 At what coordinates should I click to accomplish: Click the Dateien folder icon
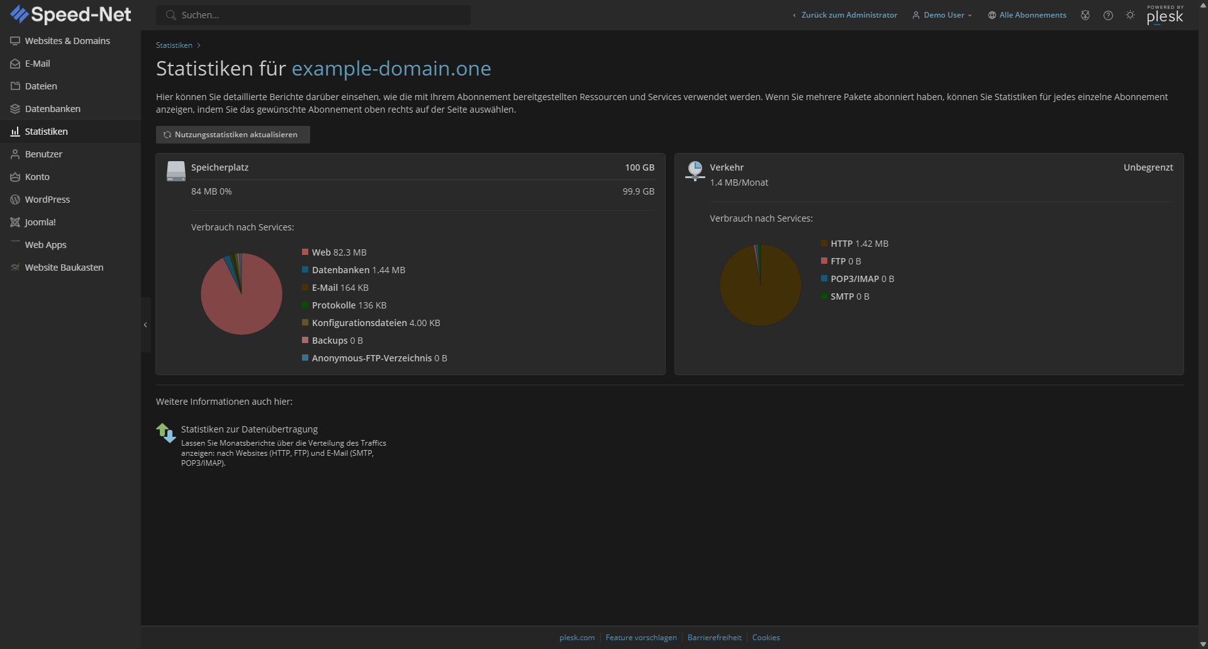[15, 86]
